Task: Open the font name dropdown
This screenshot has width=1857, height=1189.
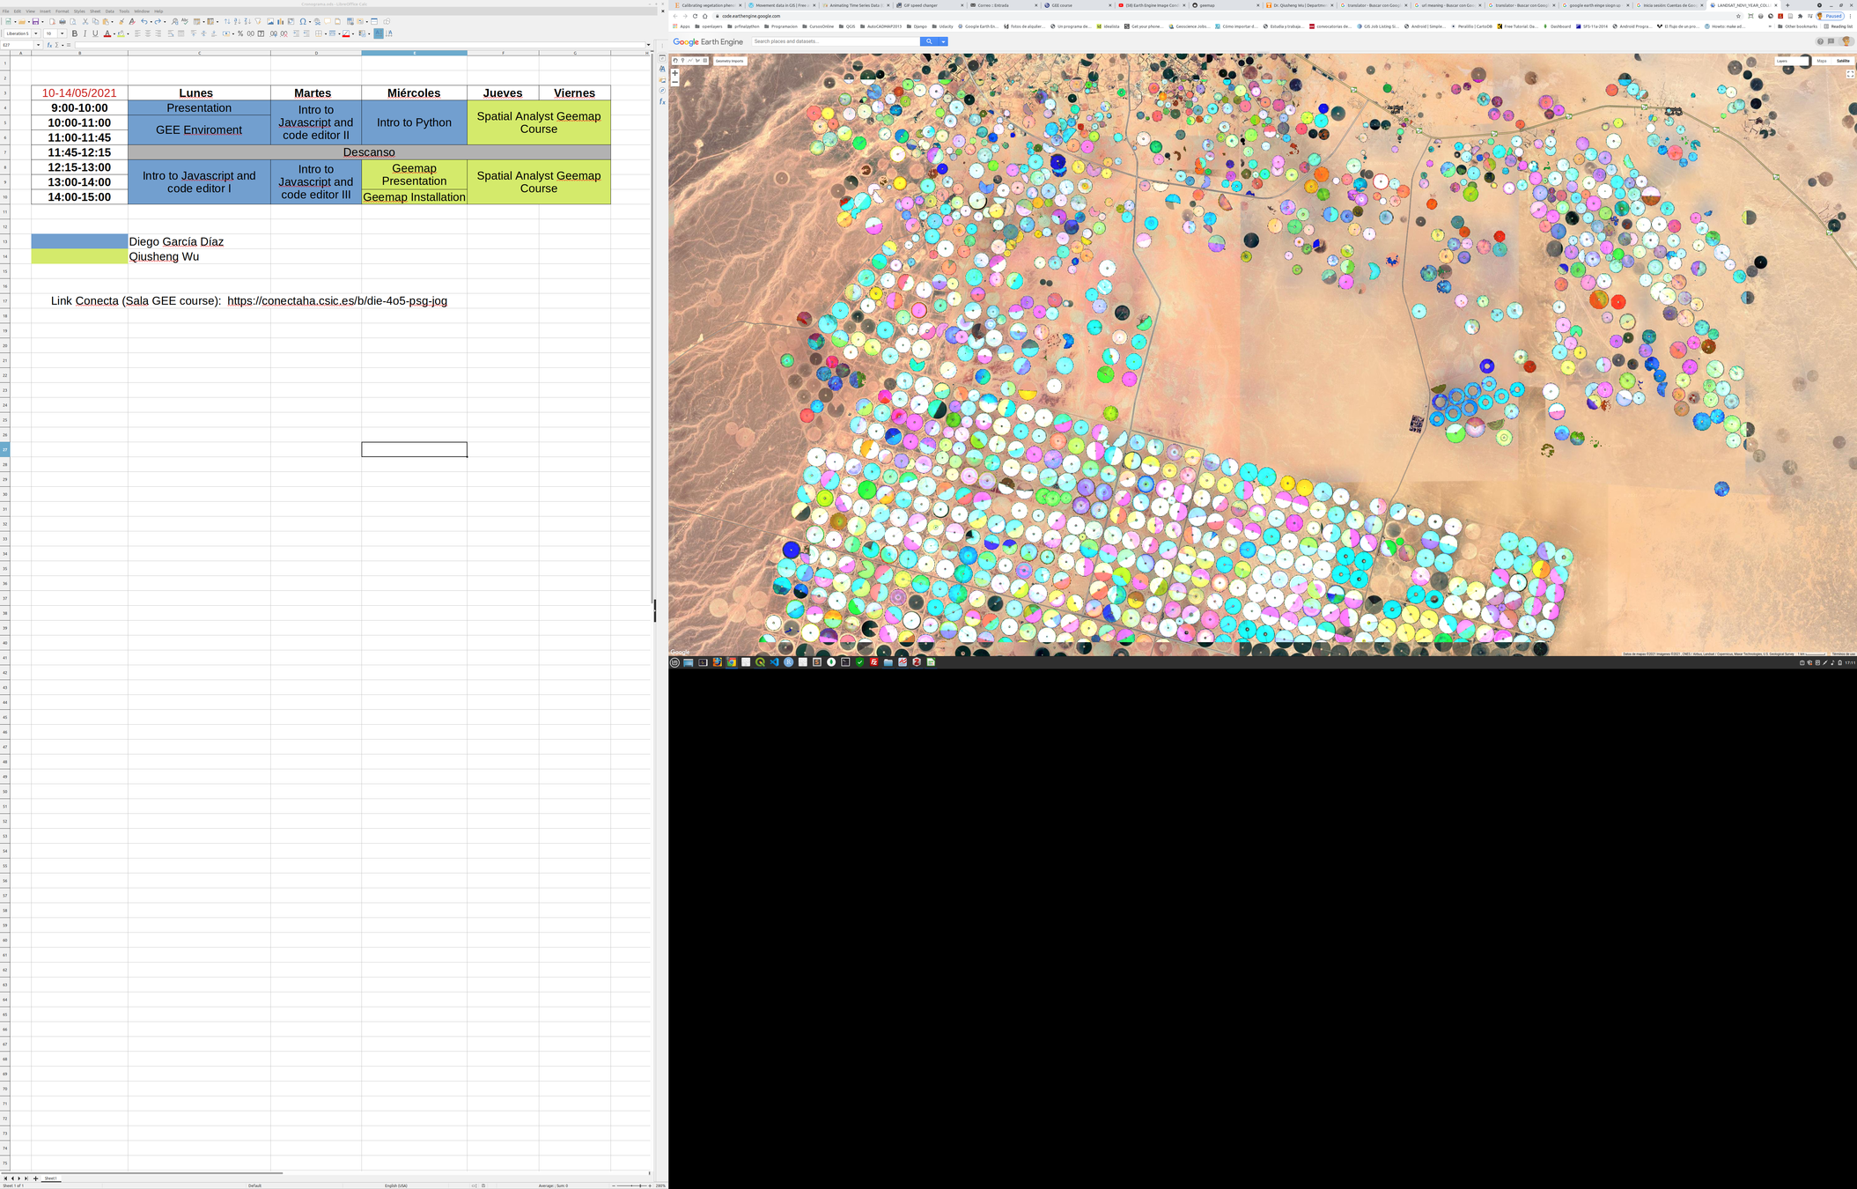Action: click(x=36, y=33)
